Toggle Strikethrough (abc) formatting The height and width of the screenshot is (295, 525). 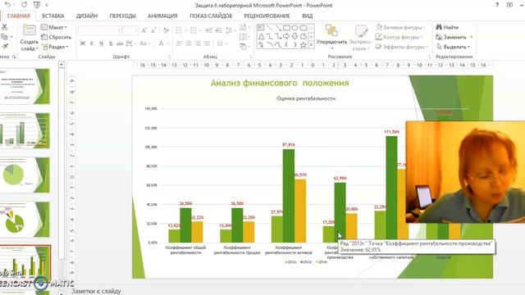click(120, 43)
